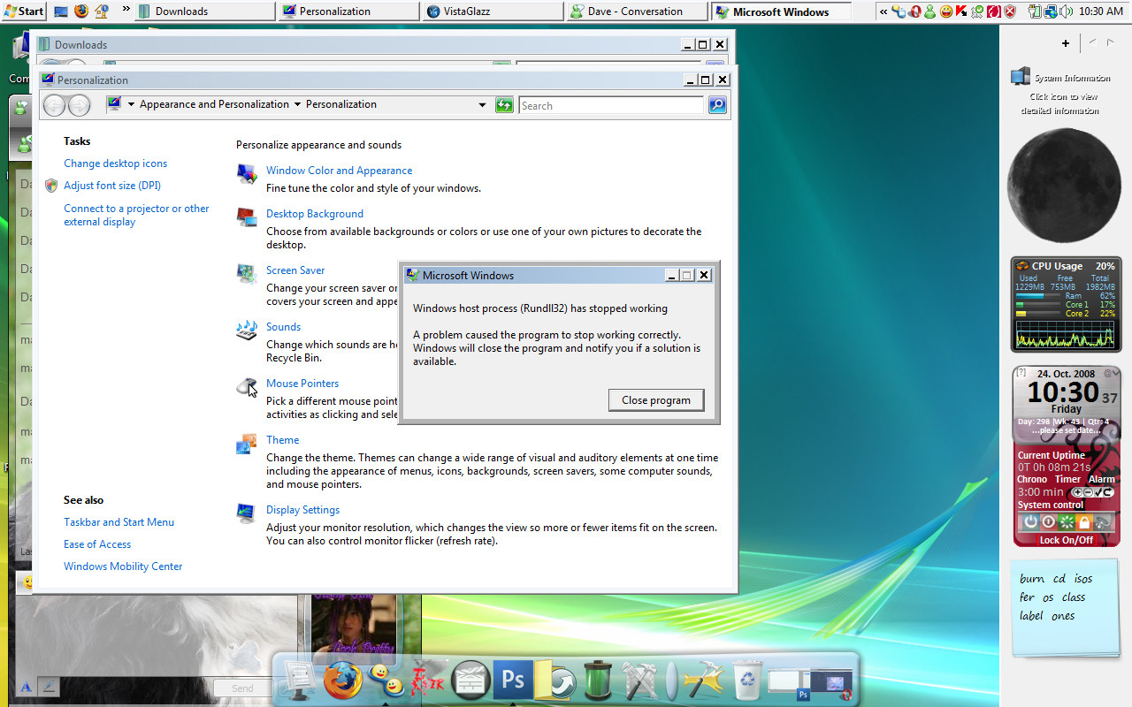Switch to the Downloads taskbar item
The height and width of the screenshot is (707, 1132).
[x=205, y=11]
